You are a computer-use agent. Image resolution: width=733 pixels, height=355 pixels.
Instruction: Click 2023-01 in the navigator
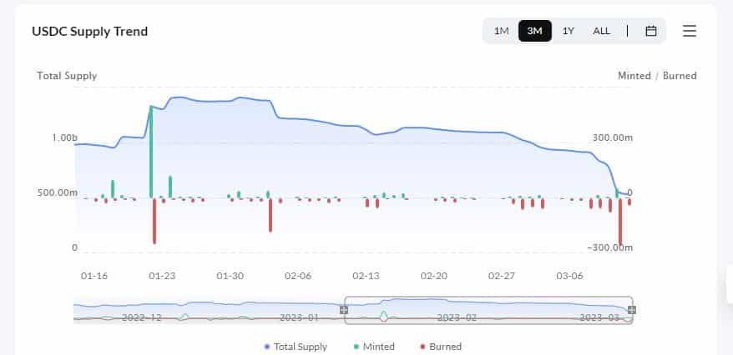click(x=299, y=317)
